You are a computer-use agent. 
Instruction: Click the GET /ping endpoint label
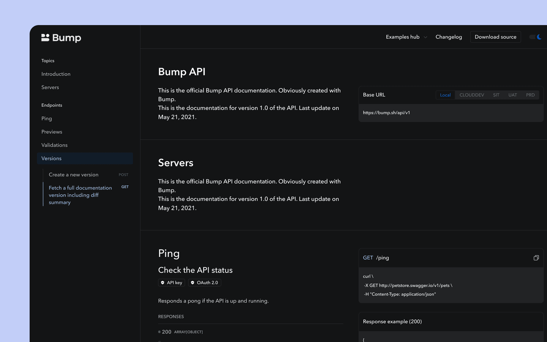click(376, 258)
